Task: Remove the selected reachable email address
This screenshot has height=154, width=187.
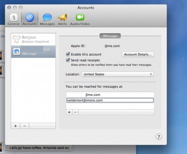Action: (x=75, y=112)
